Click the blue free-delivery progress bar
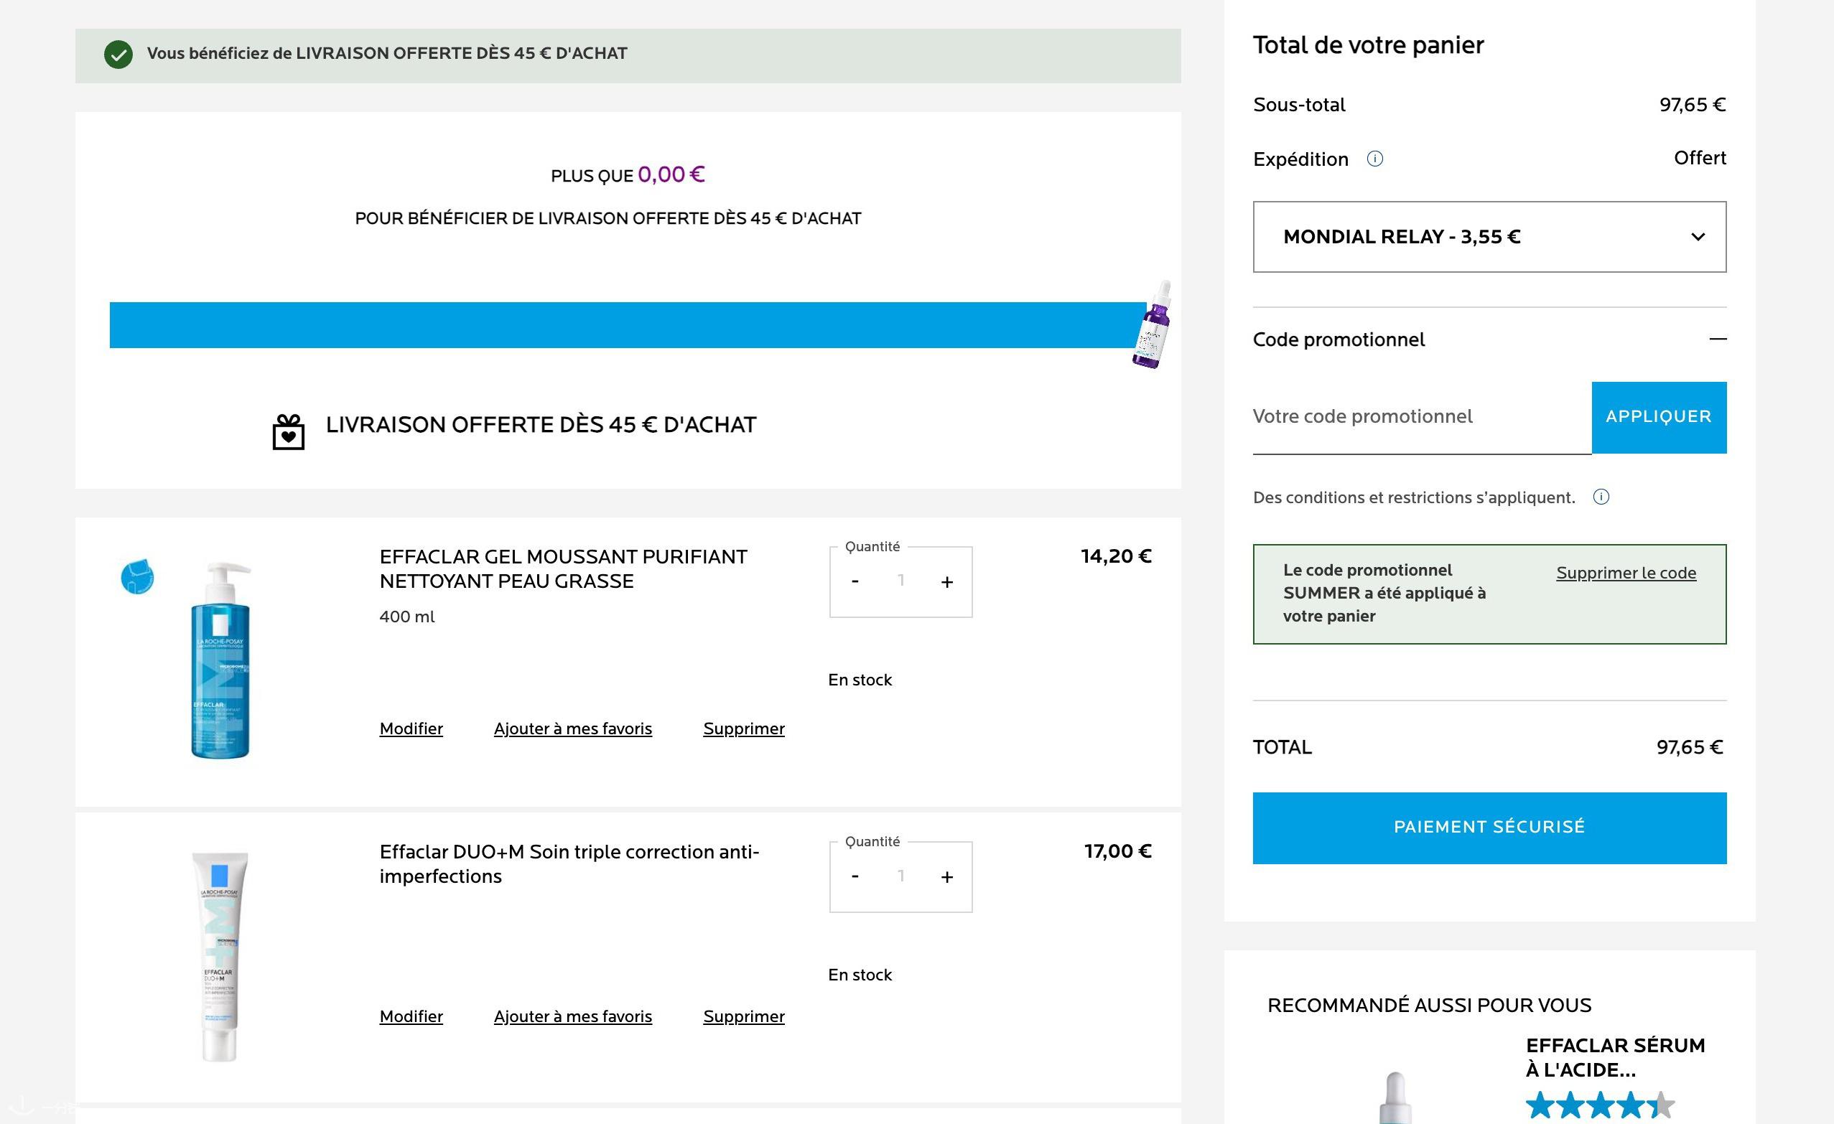The height and width of the screenshot is (1124, 1834). [628, 325]
